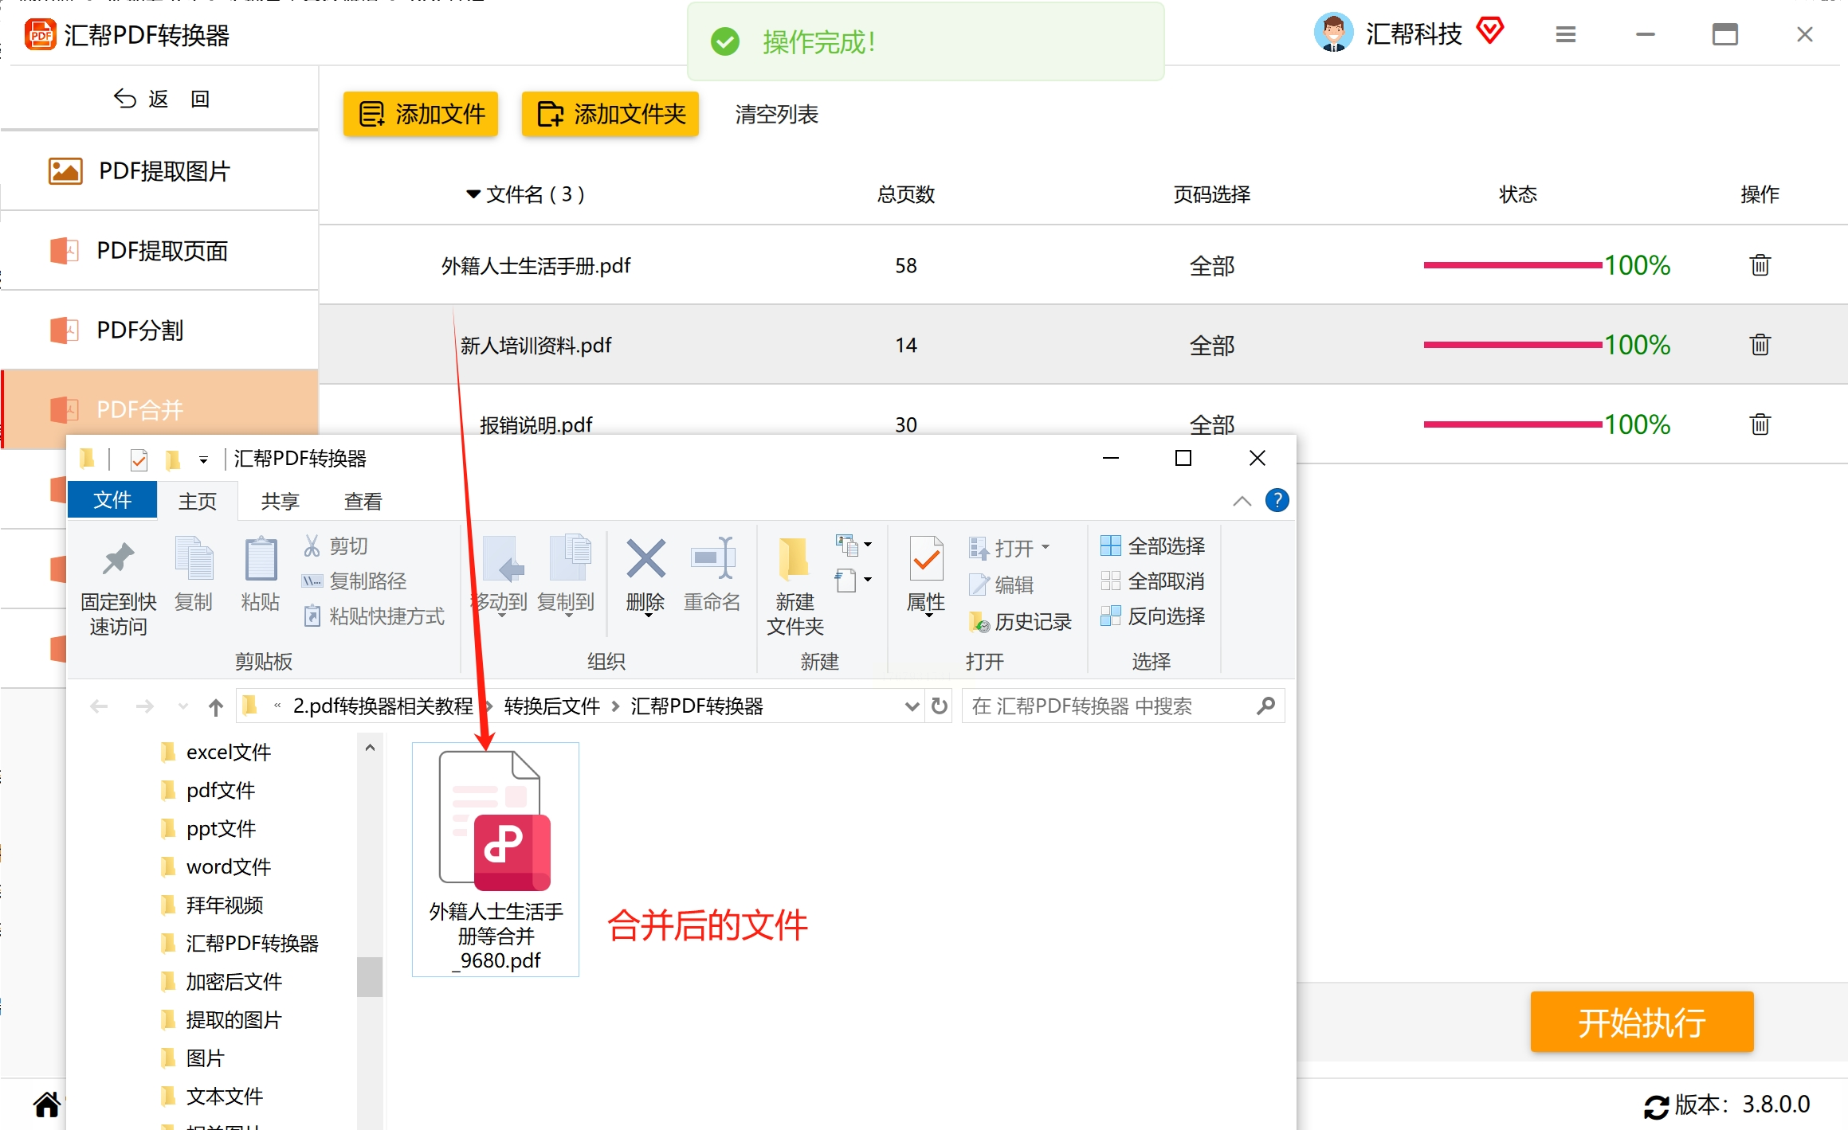Click Invert Selection (反向选择)
The width and height of the screenshot is (1848, 1130).
tap(1152, 616)
